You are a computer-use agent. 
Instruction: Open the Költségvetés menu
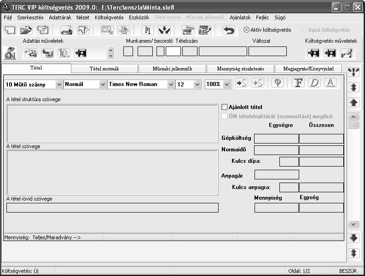(109, 17)
